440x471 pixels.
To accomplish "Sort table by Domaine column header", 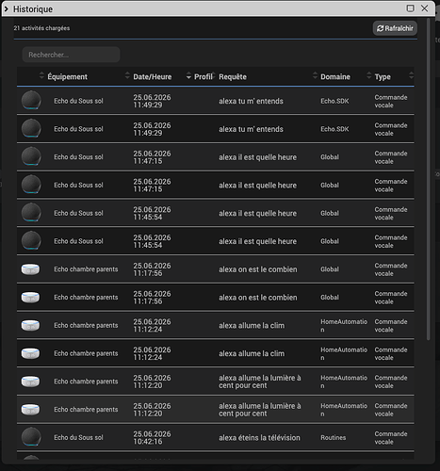I will tap(335, 76).
